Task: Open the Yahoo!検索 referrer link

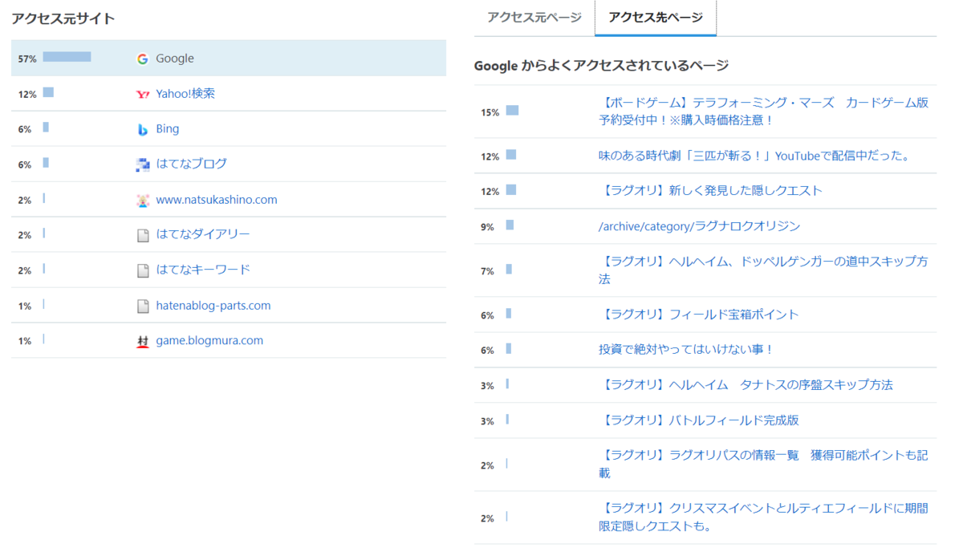Action: 185,94
